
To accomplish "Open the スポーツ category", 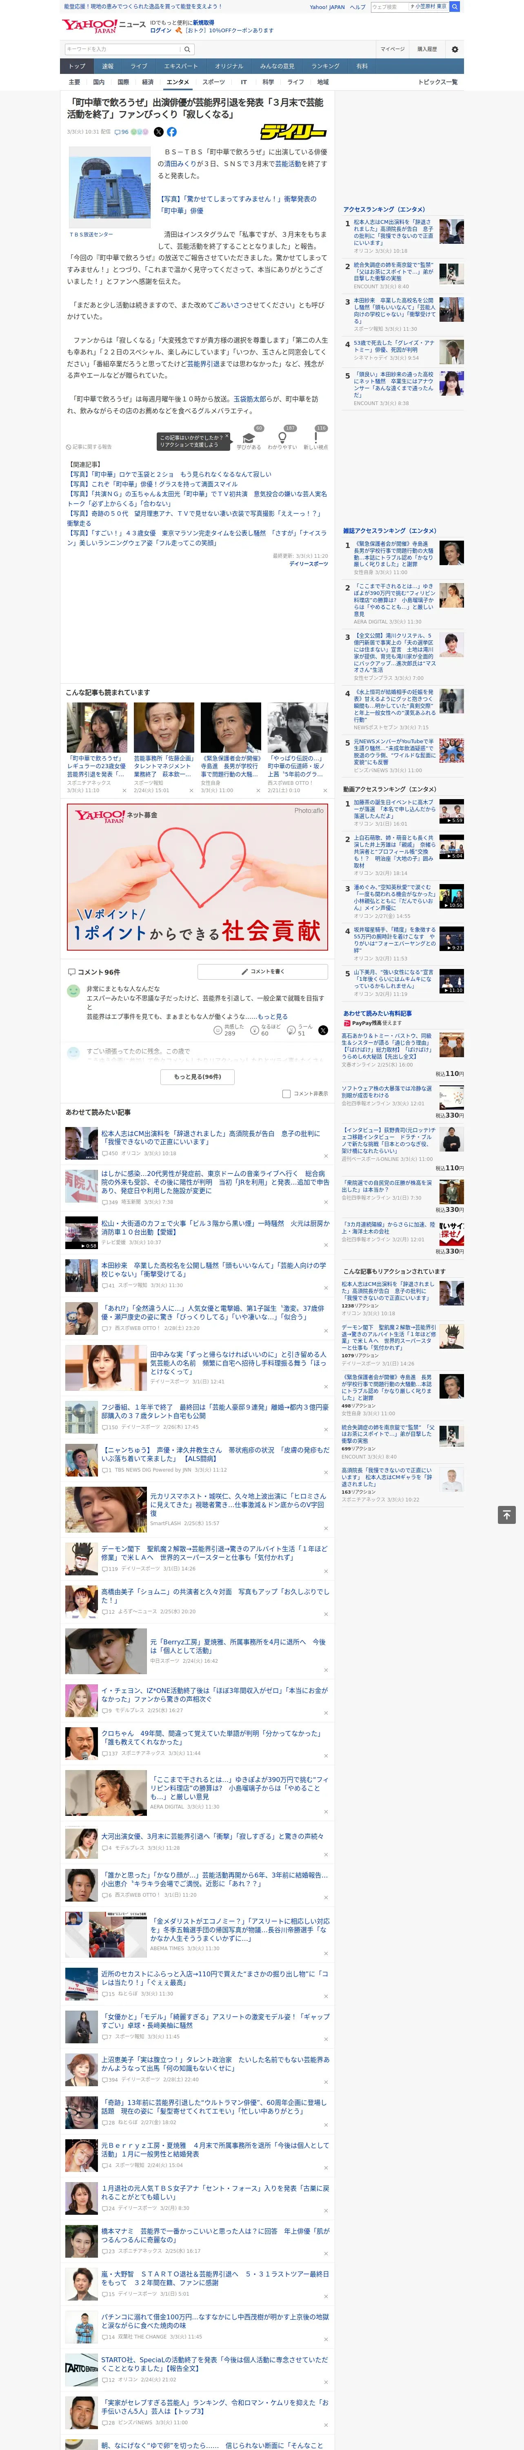I will (213, 82).
